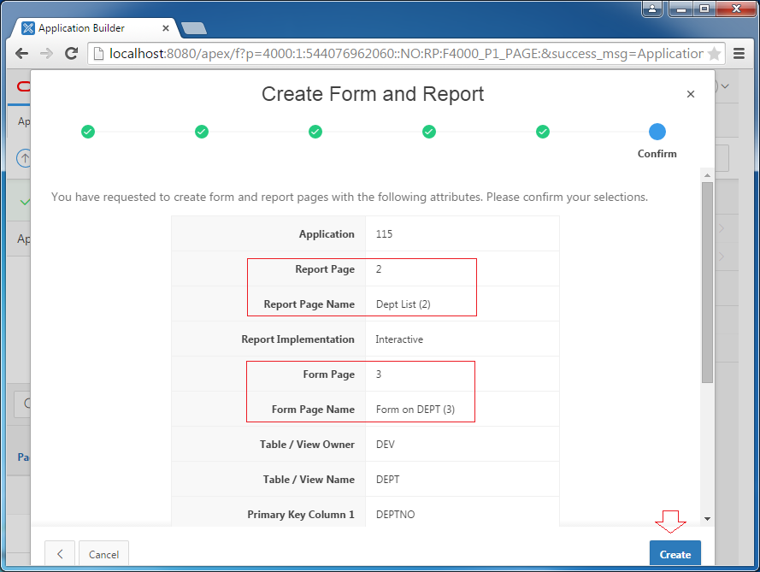Click the first completed wizard step checkmark
Screen dimensions: 760x572
coord(88,132)
